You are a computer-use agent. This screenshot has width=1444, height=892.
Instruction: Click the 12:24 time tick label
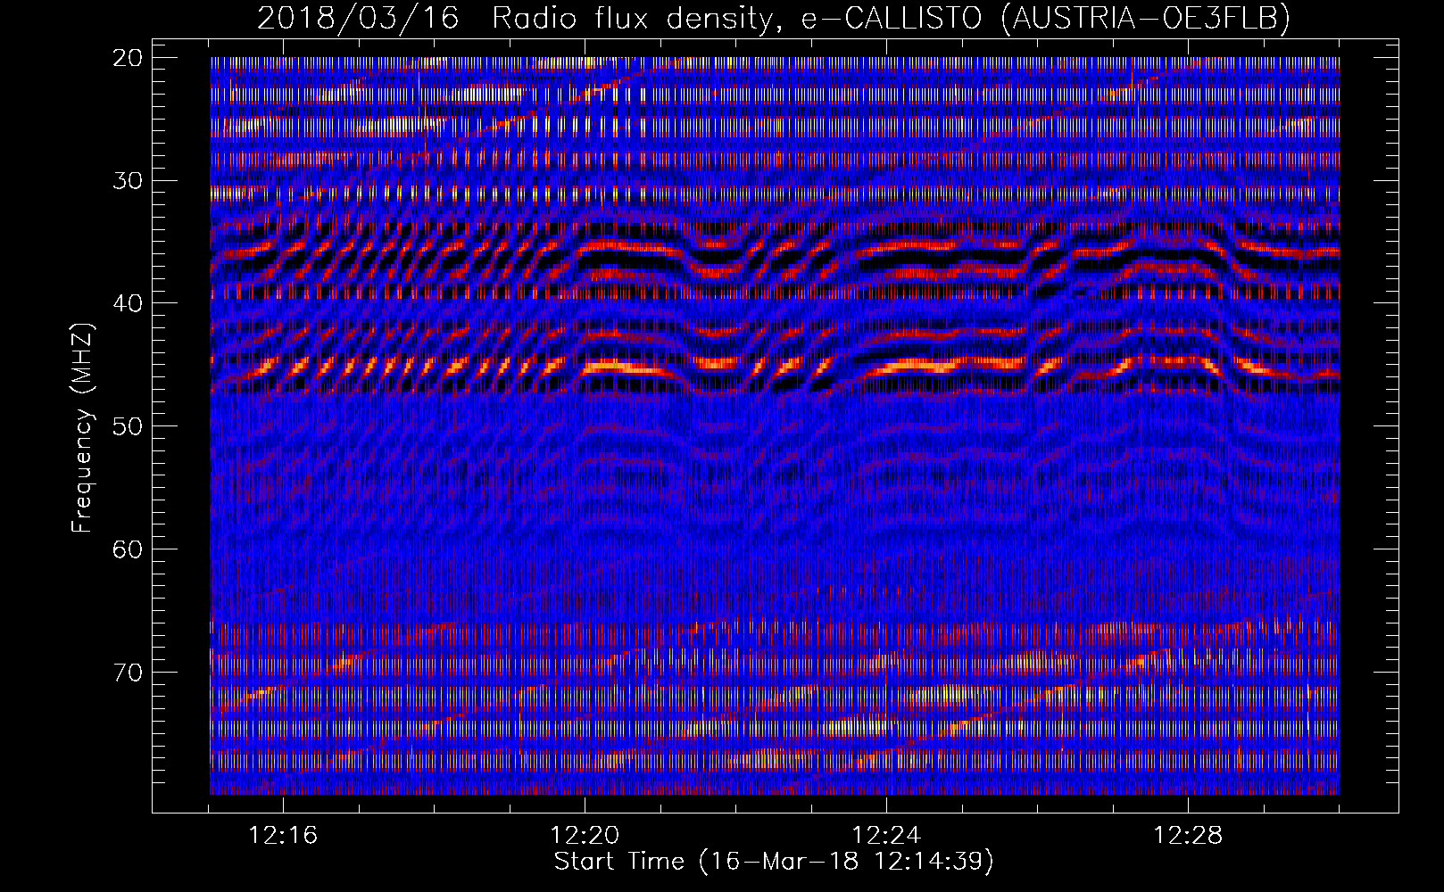pos(886,836)
